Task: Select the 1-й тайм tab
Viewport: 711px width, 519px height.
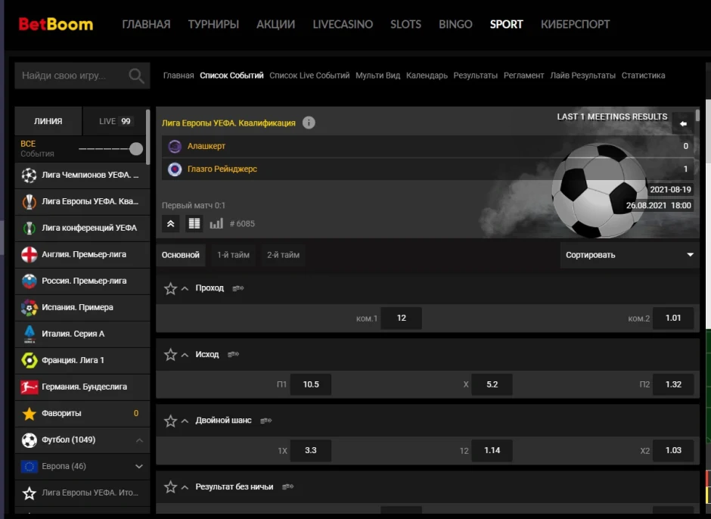Action: [233, 255]
